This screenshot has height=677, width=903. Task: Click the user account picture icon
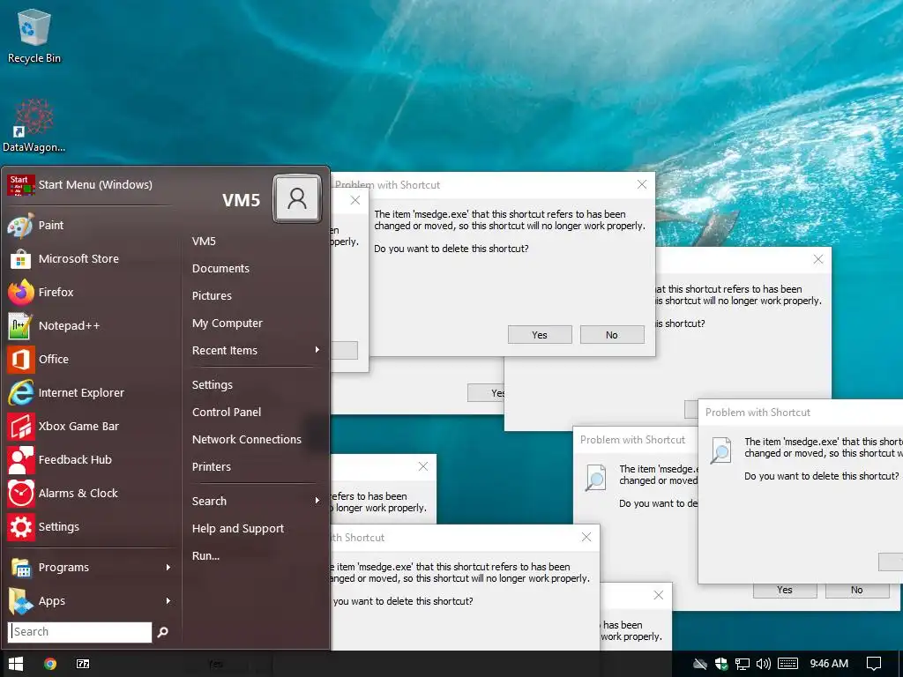(x=297, y=198)
